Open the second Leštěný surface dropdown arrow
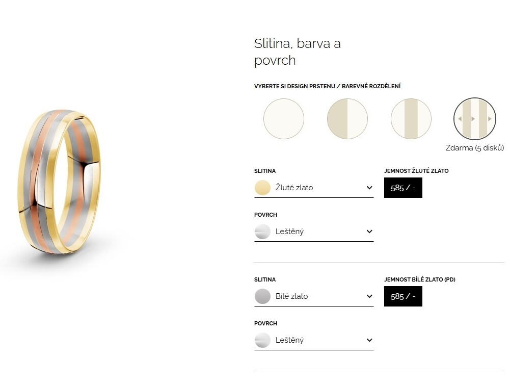This screenshot has width=510, height=383. pos(369,340)
